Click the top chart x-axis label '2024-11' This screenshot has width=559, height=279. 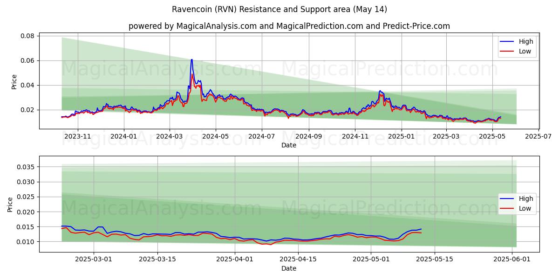(x=354, y=136)
